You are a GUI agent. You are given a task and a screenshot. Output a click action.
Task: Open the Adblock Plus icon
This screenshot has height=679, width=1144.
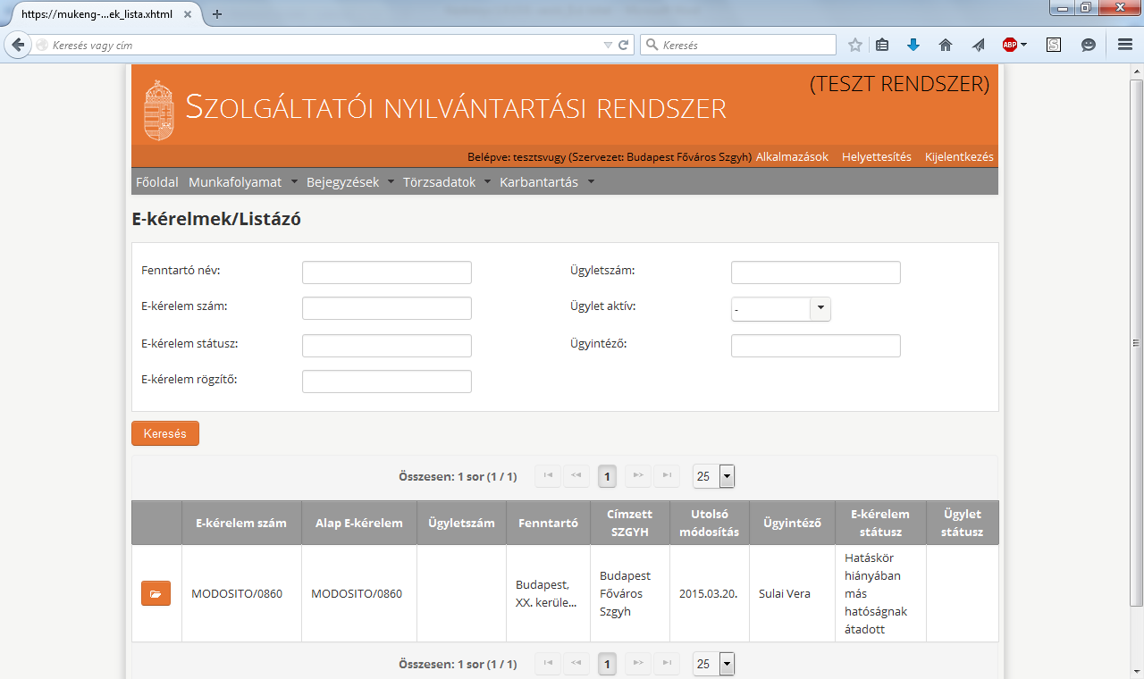(x=1009, y=45)
